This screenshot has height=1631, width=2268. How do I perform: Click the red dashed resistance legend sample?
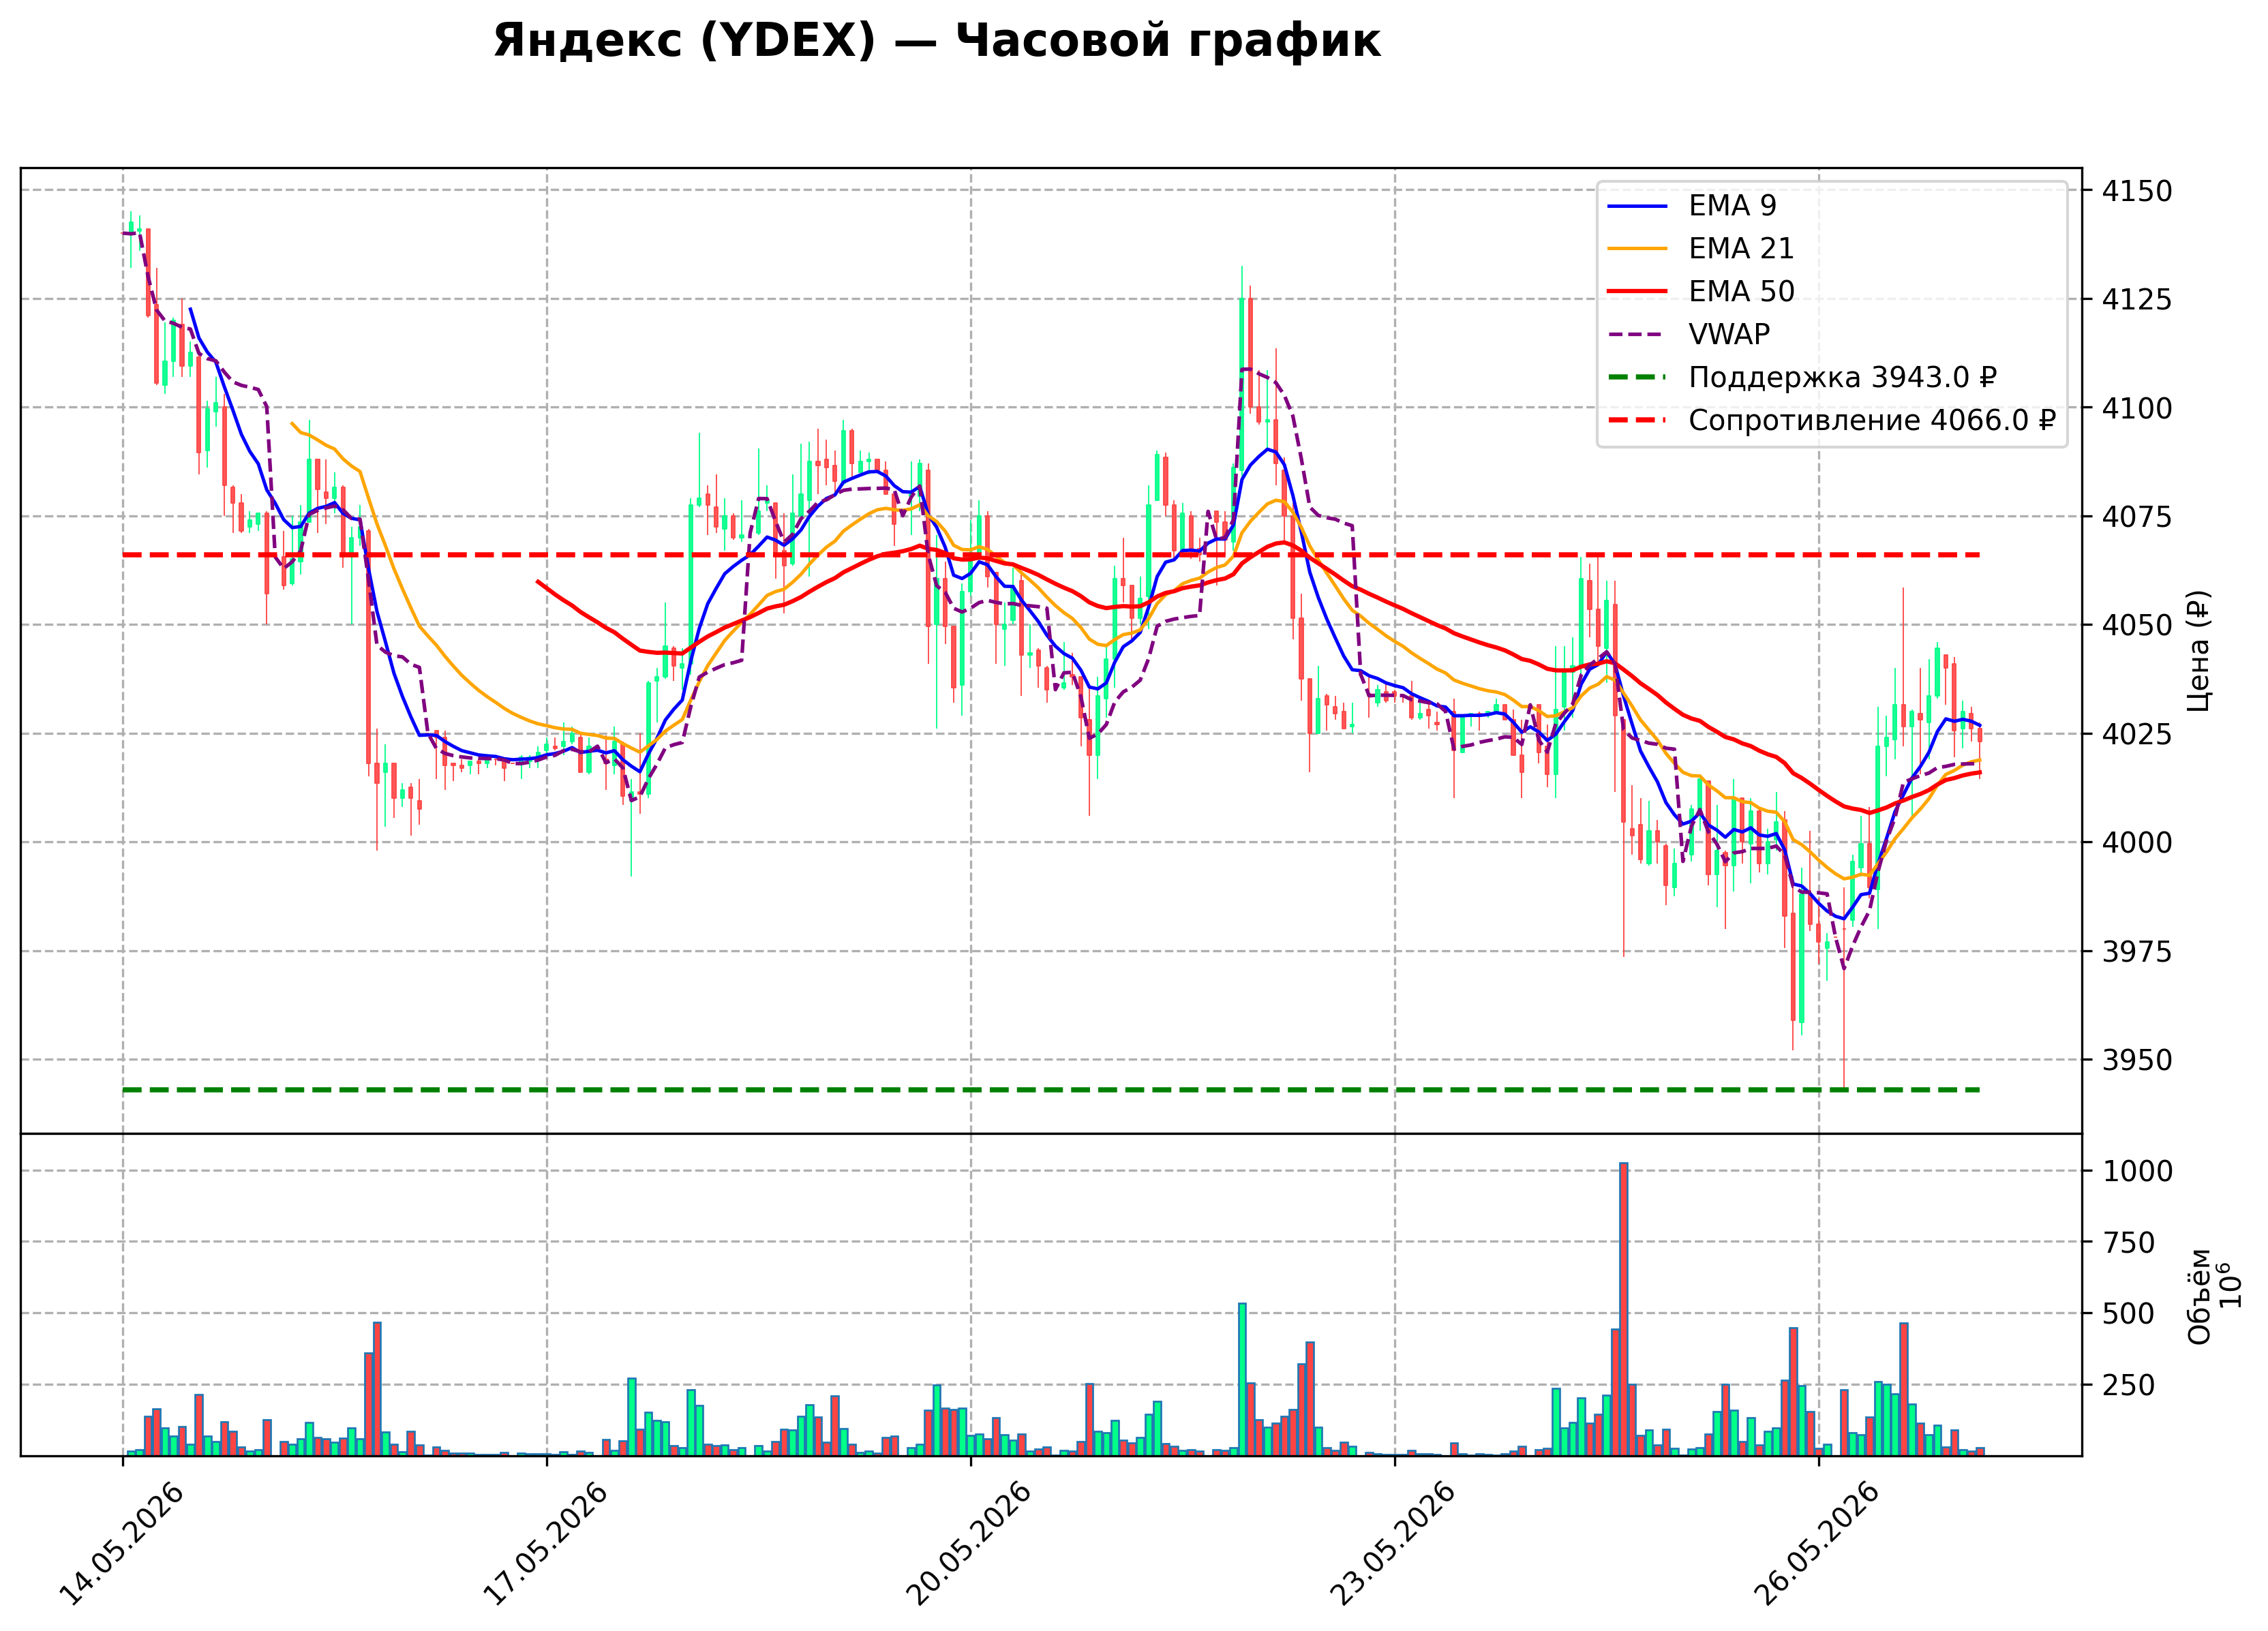point(1637,421)
